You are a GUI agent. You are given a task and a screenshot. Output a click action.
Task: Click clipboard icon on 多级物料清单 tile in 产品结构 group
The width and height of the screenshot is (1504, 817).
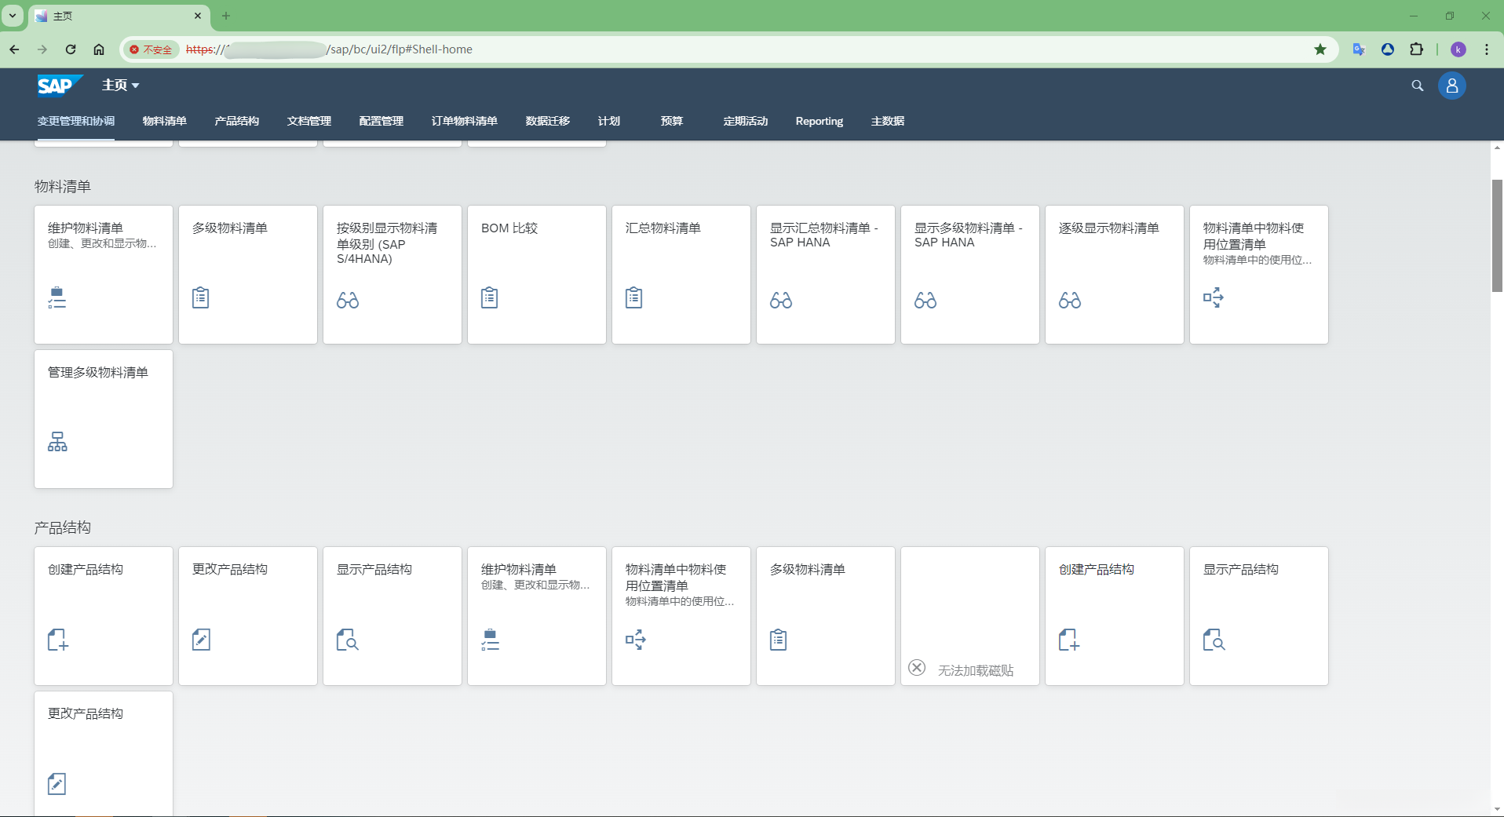pos(779,640)
